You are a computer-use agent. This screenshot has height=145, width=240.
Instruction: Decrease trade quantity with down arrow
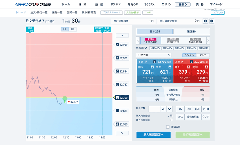169,109
